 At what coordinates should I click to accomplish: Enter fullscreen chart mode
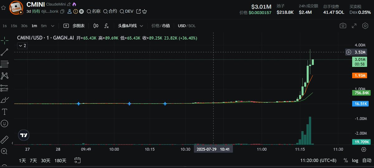(x=354, y=26)
